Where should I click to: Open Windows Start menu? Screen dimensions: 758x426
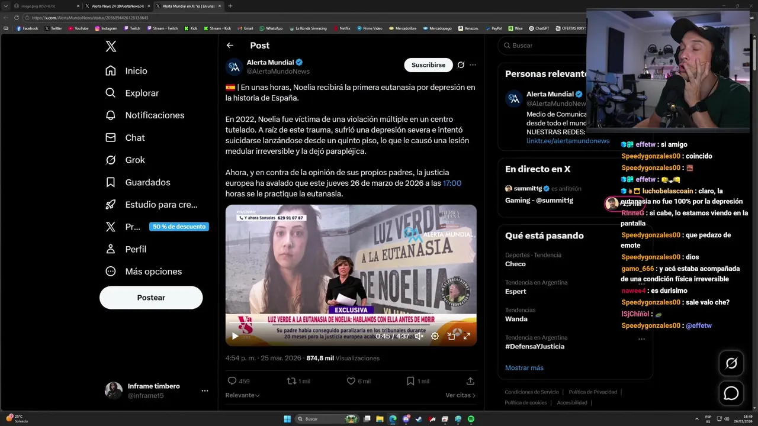287,419
